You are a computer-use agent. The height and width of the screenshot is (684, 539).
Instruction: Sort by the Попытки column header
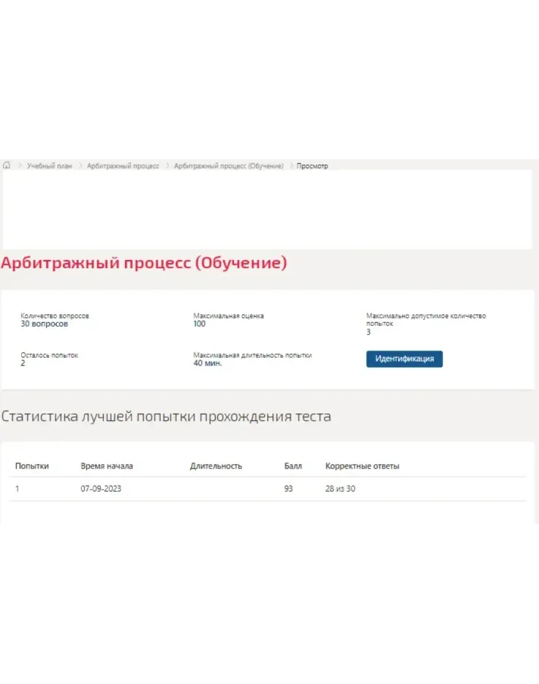tap(32, 466)
